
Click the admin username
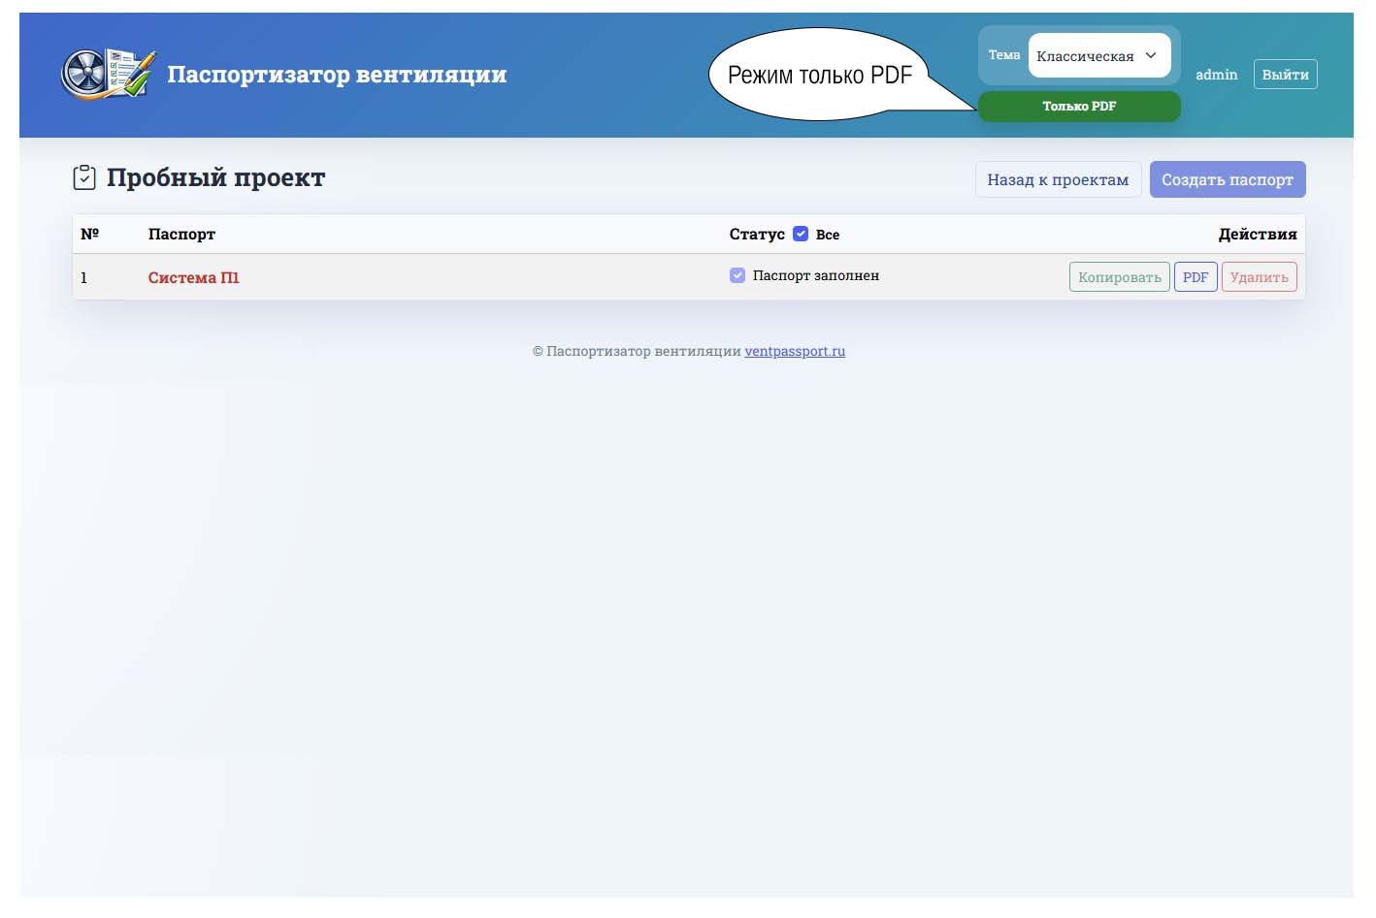(x=1216, y=75)
